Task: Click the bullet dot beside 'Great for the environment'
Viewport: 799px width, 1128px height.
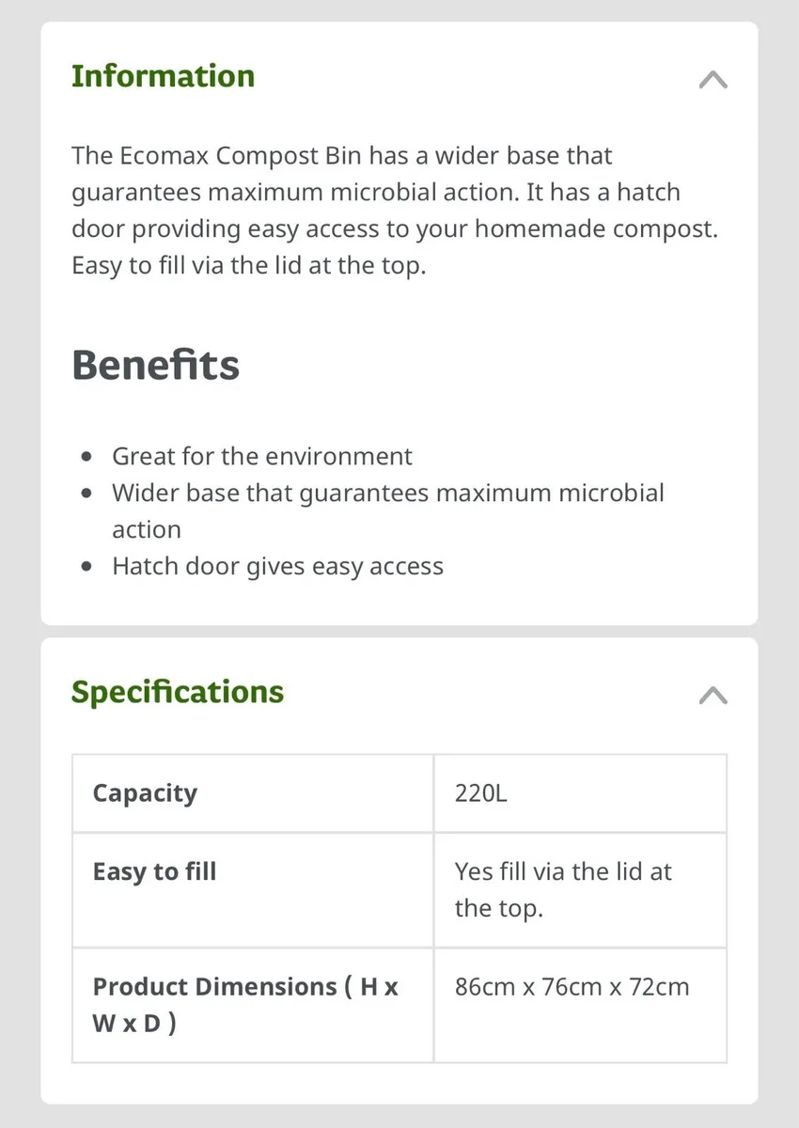Action: tap(87, 458)
